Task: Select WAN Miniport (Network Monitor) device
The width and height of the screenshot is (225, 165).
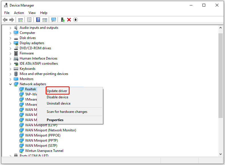Action: pyautogui.click(x=50, y=130)
